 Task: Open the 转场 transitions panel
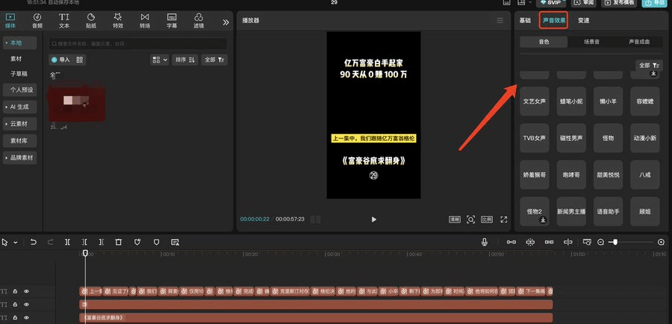coord(144,20)
